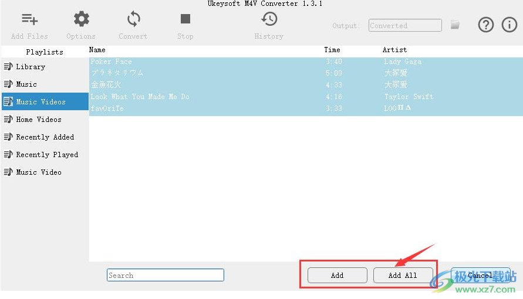Sort by the Time column header
Viewport: 523px width, 299px height.
pos(332,50)
